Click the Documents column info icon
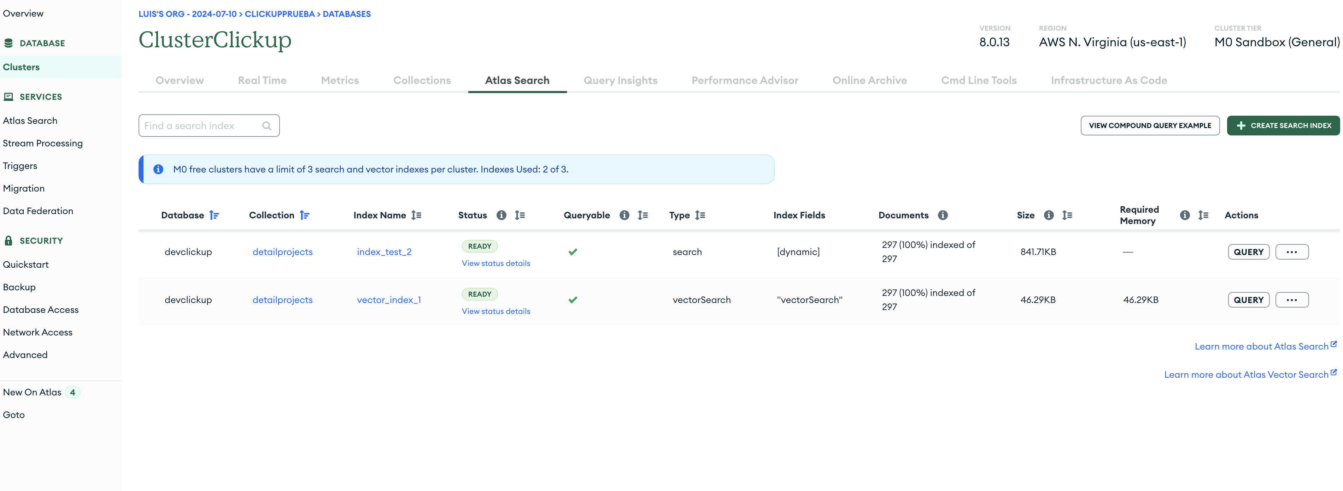Viewport: 1343px width, 491px height. tap(943, 215)
